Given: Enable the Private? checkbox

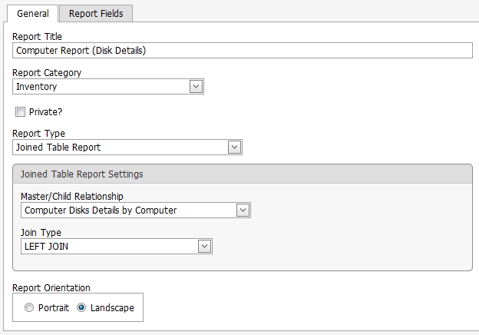Looking at the screenshot, I should tap(20, 112).
